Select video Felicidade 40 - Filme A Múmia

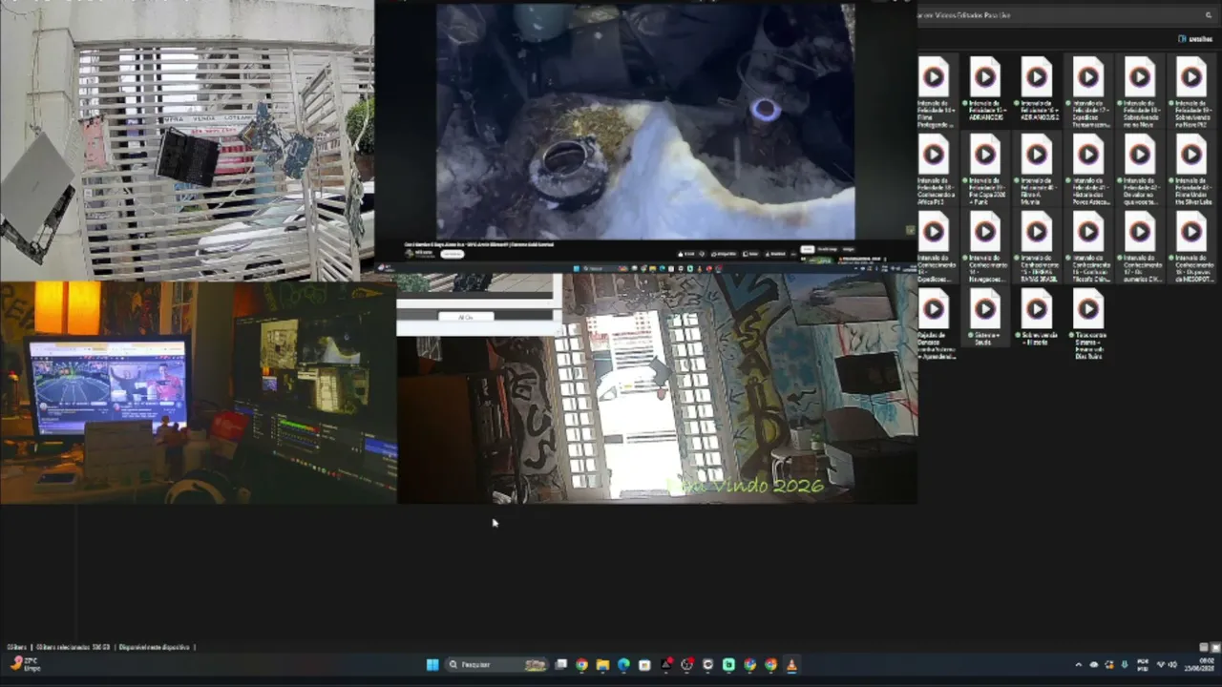click(1037, 170)
